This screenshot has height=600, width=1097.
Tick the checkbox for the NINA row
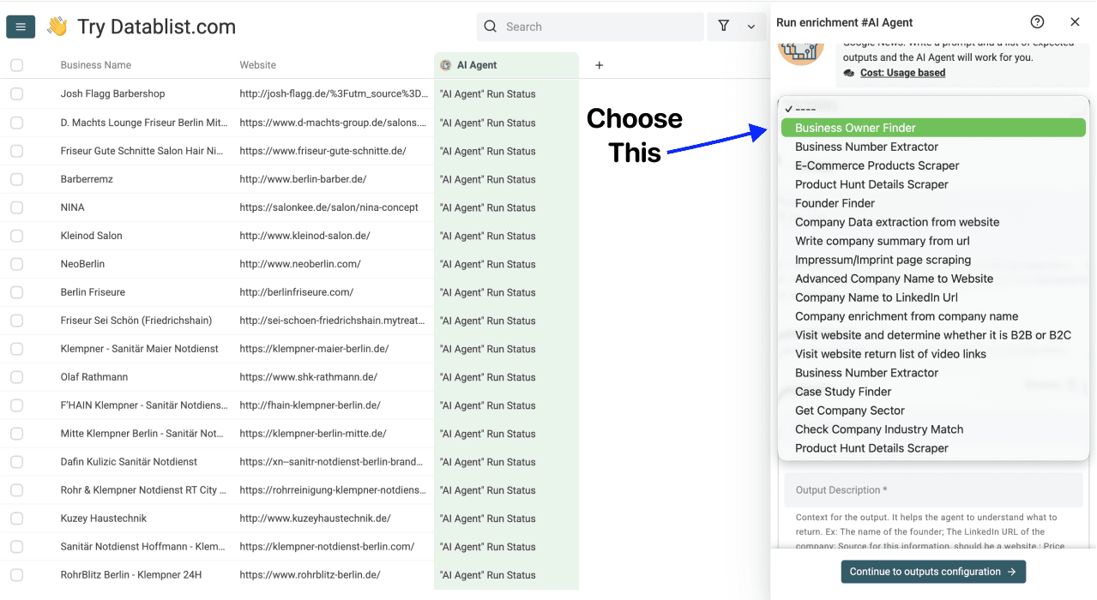(x=16, y=207)
